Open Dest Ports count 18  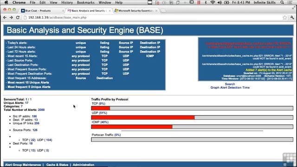pyautogui.click(x=31, y=143)
